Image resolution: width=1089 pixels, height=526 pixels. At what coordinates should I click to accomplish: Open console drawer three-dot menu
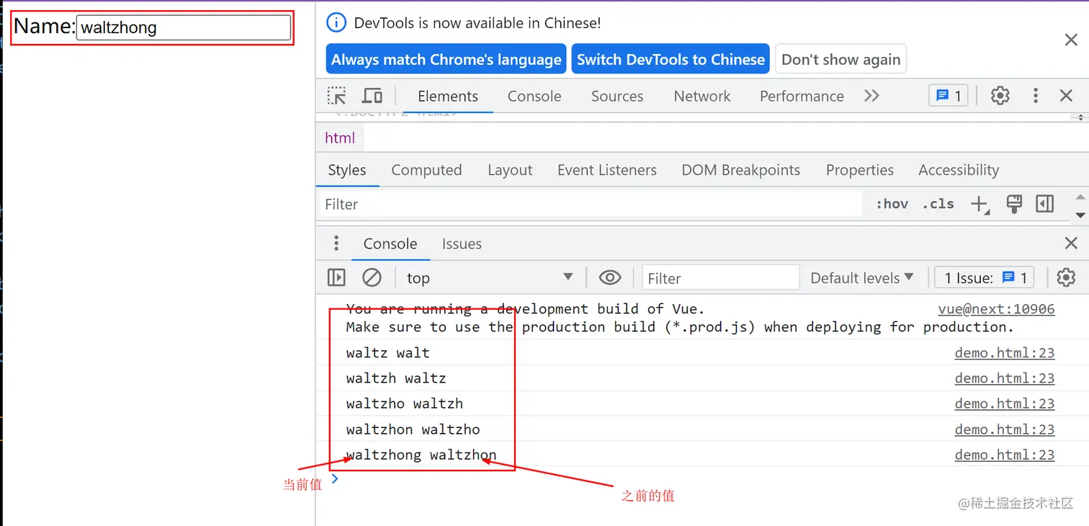[x=336, y=244]
